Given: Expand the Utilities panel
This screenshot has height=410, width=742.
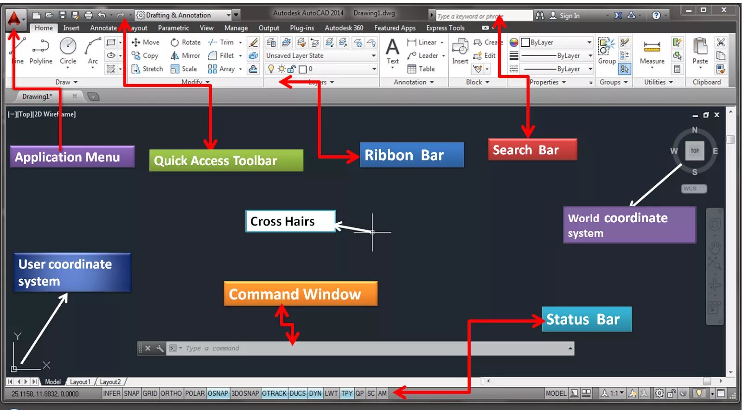Looking at the screenshot, I should [x=659, y=82].
